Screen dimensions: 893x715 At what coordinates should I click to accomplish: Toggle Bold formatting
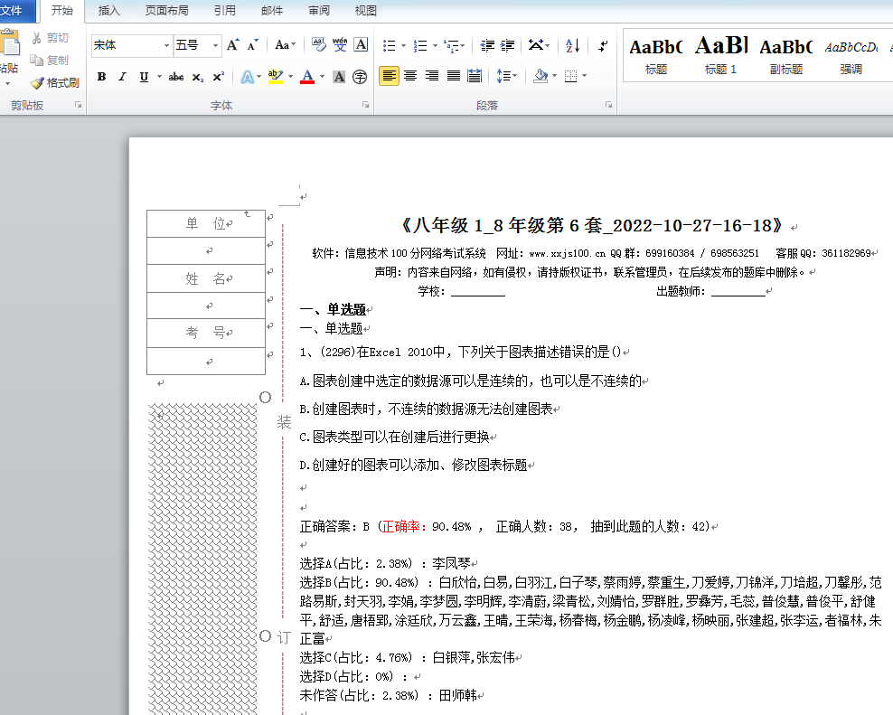101,76
